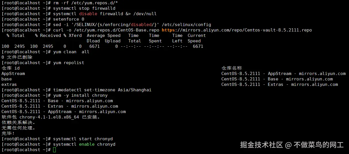Image resolution: width=349 pixels, height=154 pixels.
Task: Click the 'yum repolist' command line
Action: pyautogui.click(x=69, y=63)
